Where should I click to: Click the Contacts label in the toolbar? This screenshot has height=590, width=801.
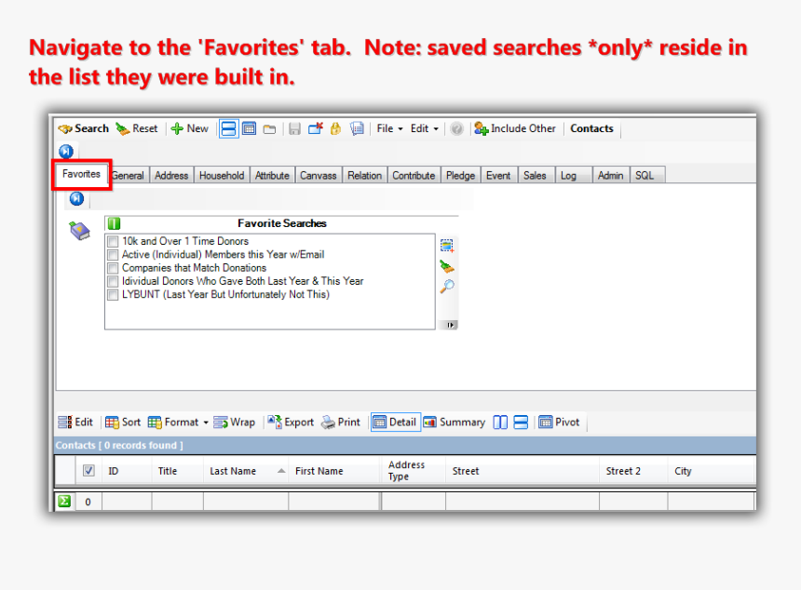[x=591, y=128]
